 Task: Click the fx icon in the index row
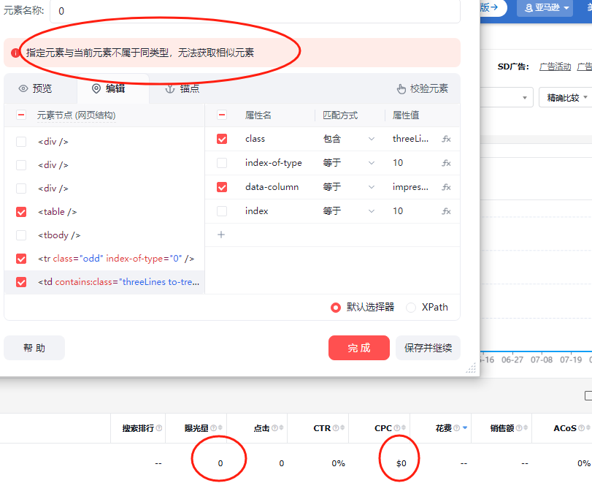(x=446, y=211)
